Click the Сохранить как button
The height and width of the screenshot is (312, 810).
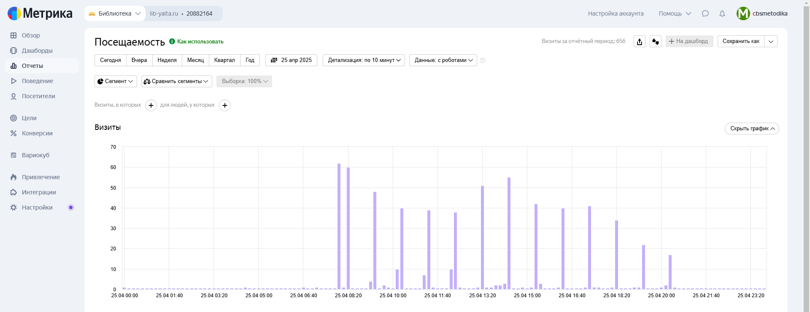point(741,41)
